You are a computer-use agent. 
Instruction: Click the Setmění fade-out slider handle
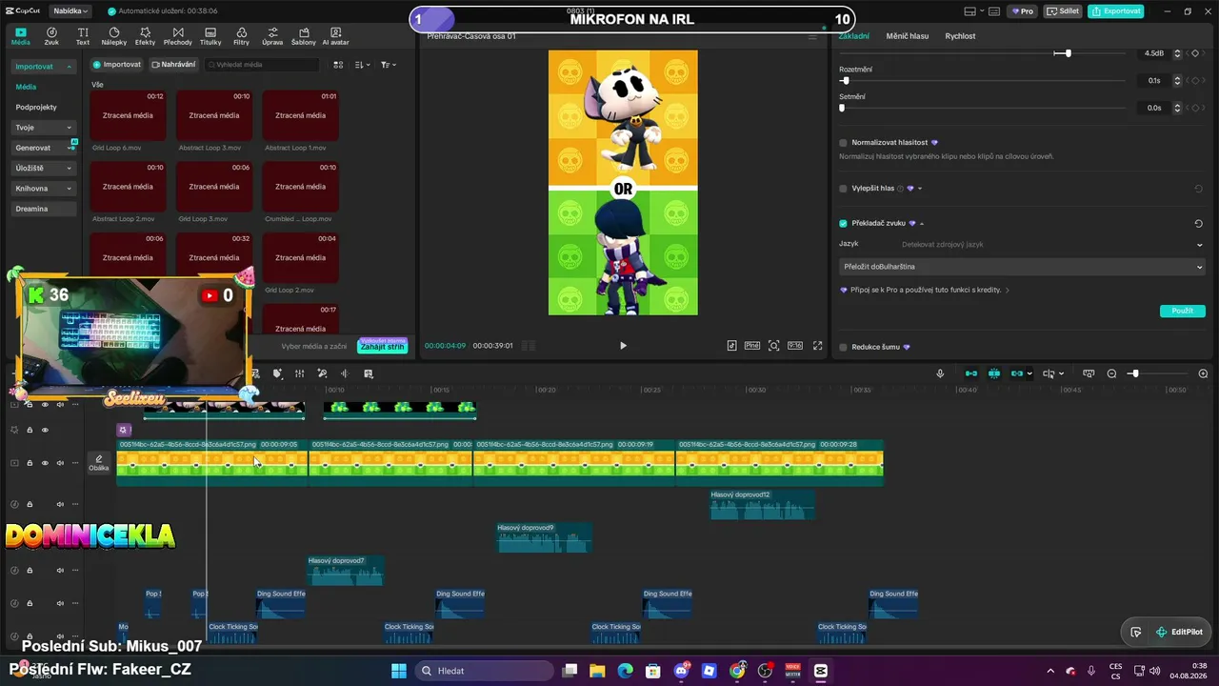pyautogui.click(x=842, y=108)
